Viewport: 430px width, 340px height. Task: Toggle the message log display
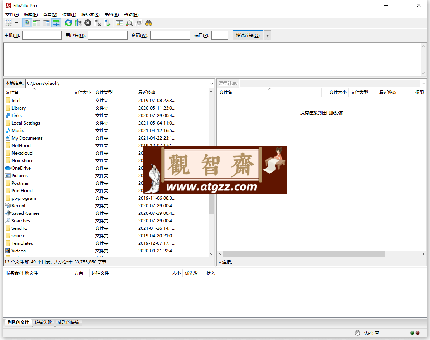pyautogui.click(x=27, y=23)
